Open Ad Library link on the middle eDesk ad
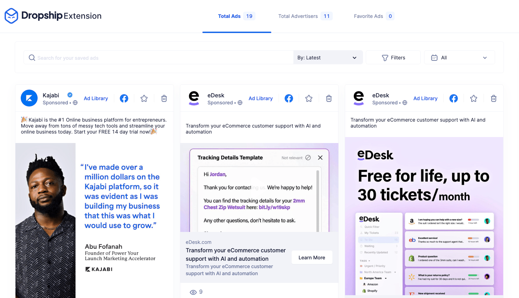The height and width of the screenshot is (298, 519). (261, 98)
